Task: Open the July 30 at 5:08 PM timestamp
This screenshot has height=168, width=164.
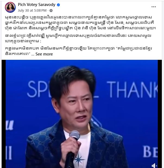Action: 32,11
